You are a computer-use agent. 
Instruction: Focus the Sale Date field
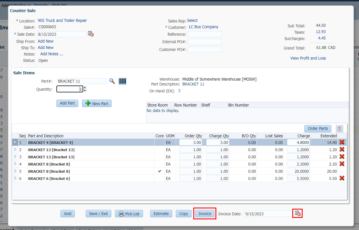tap(62, 34)
